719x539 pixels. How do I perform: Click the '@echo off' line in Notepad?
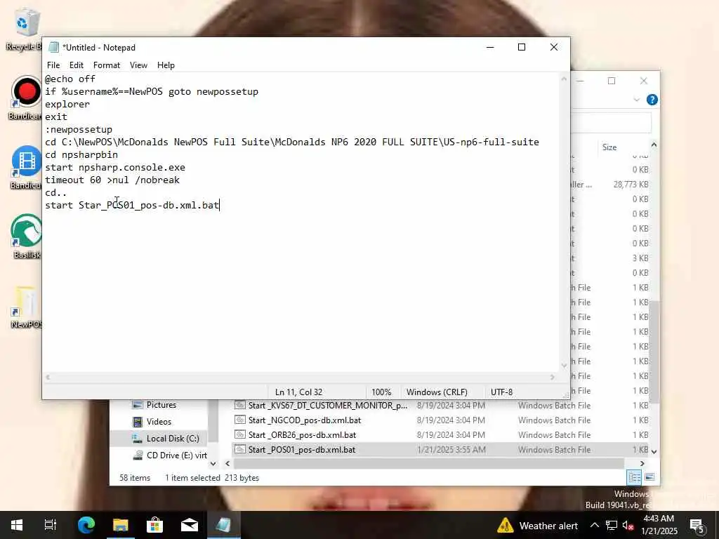click(x=70, y=79)
